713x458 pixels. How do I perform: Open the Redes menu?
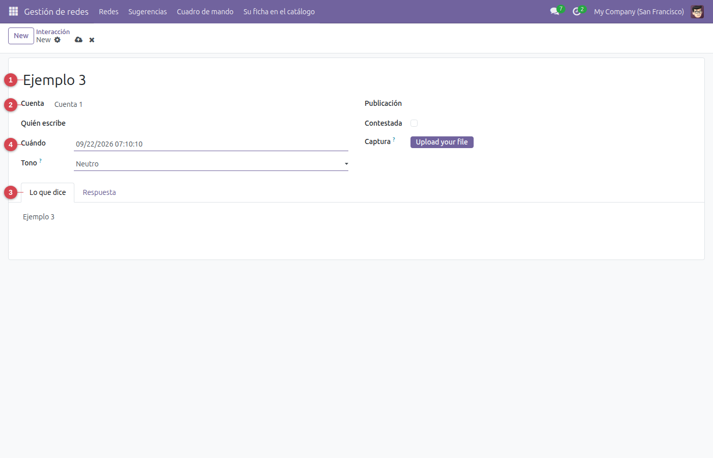(x=108, y=11)
